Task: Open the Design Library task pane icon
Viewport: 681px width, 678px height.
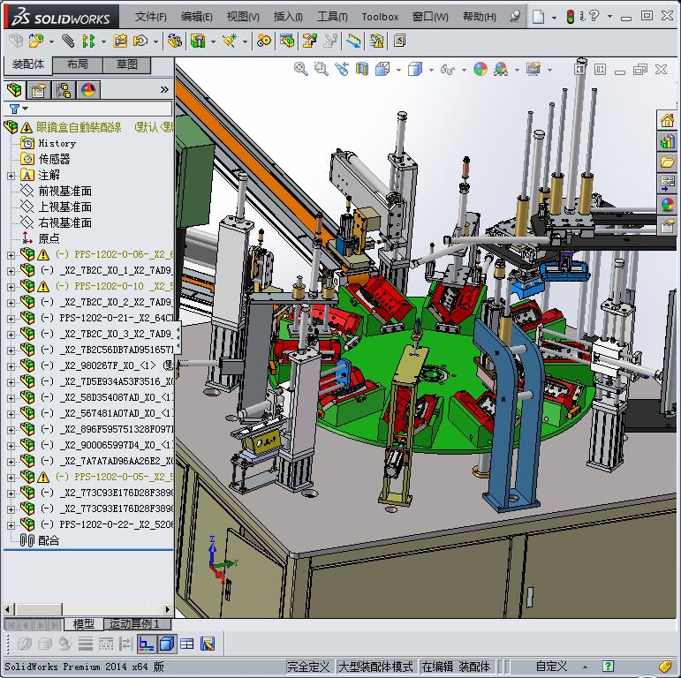Action: point(667,141)
